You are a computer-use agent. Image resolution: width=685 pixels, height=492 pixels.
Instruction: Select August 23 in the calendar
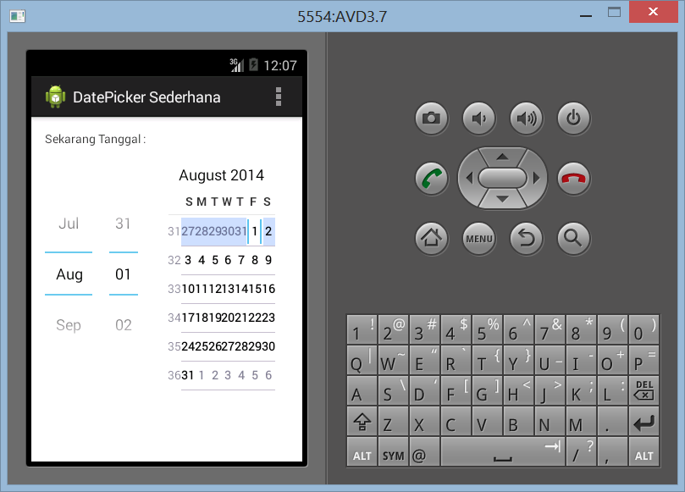pos(268,318)
